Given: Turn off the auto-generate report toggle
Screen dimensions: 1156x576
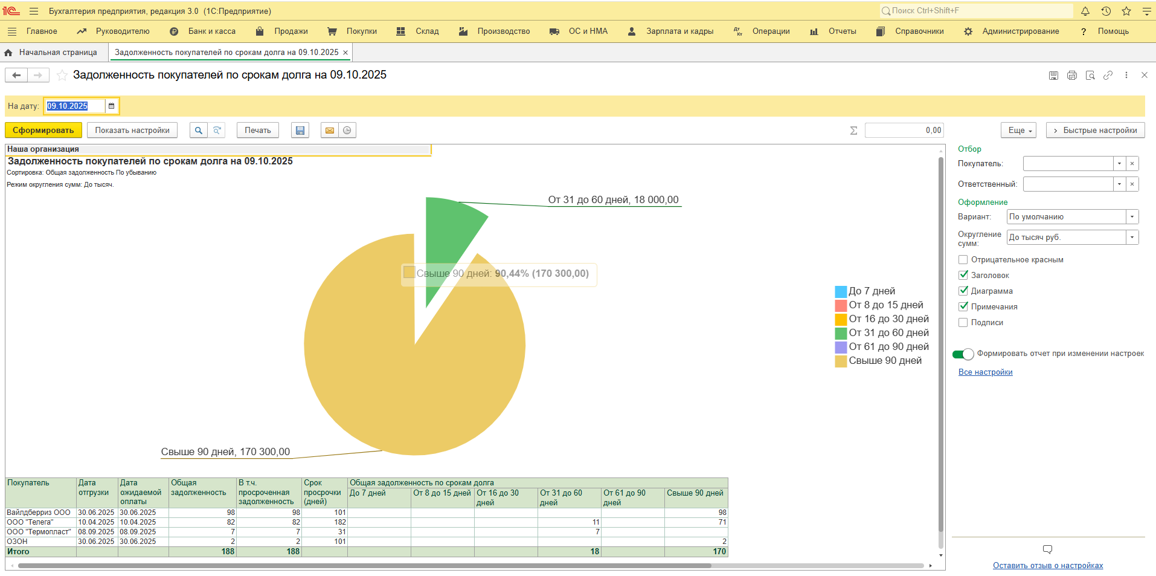Looking at the screenshot, I should pyautogui.click(x=963, y=354).
